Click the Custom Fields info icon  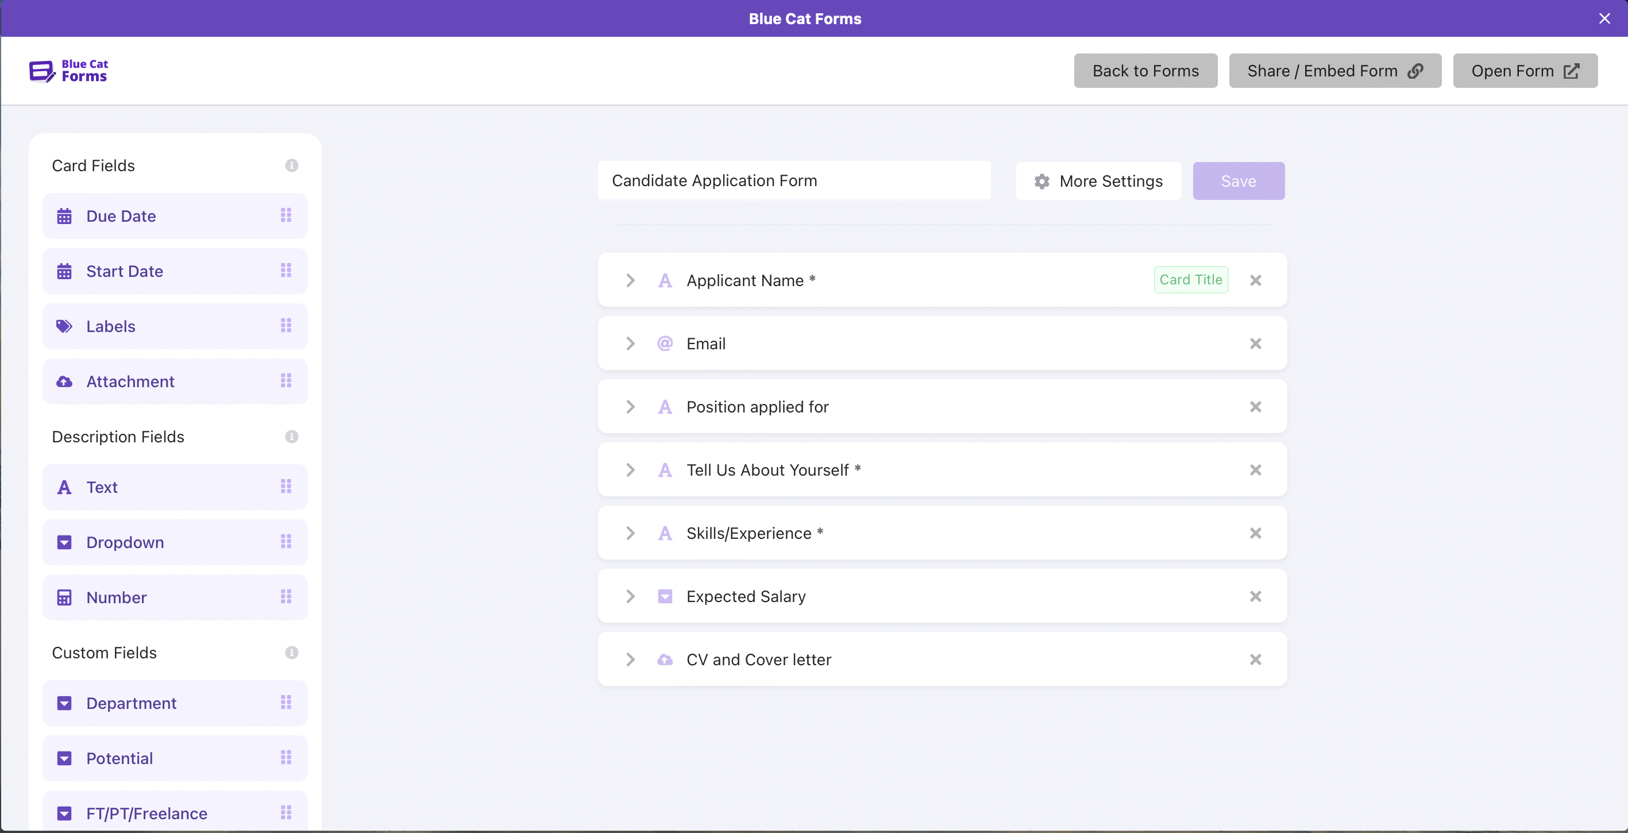(x=291, y=653)
